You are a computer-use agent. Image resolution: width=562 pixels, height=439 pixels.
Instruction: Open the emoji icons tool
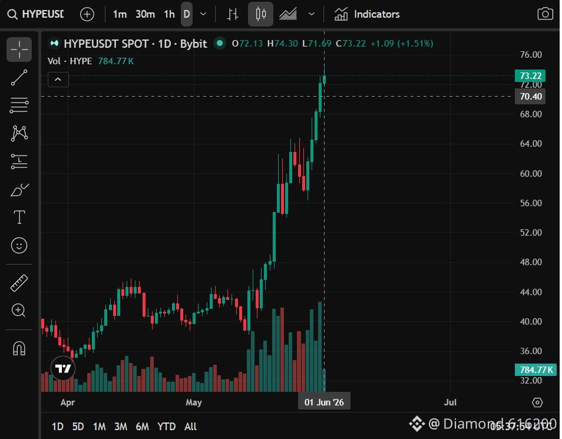pyautogui.click(x=19, y=246)
